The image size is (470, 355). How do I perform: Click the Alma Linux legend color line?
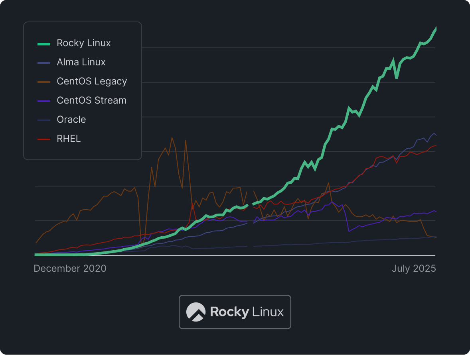(44, 63)
